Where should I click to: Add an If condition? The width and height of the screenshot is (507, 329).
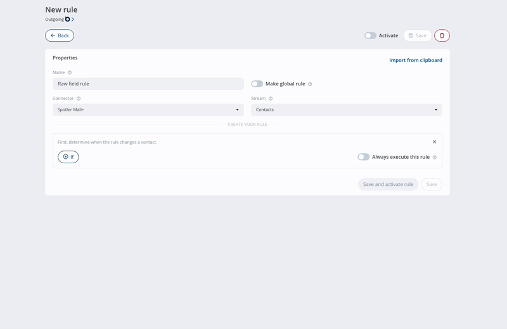[x=68, y=157]
